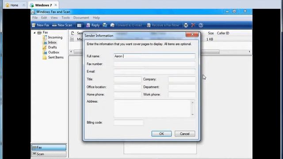Click in the Title field
Image resolution: width=283 pixels, height=159 pixels.
click(127, 79)
